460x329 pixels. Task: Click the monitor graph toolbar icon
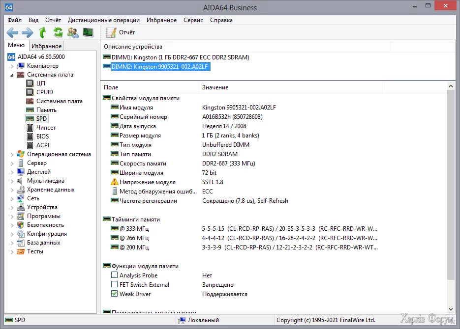click(88, 32)
